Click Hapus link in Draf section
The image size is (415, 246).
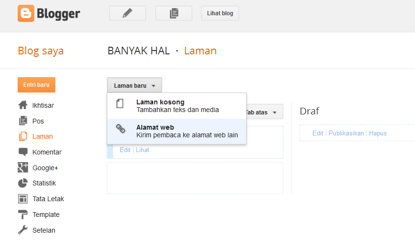(378, 133)
